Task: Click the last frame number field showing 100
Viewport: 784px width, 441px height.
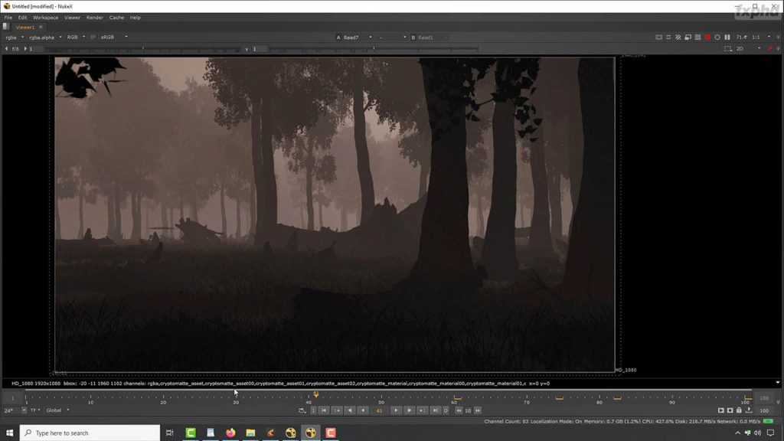Action: click(x=764, y=410)
